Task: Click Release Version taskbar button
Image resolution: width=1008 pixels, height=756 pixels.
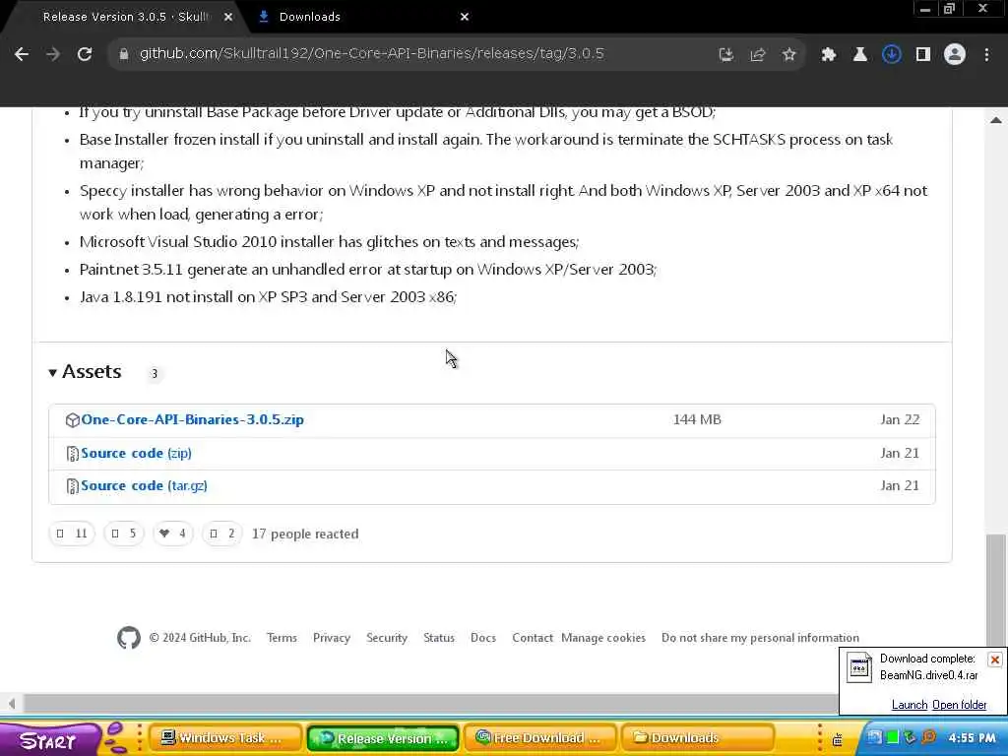Action: [x=383, y=738]
